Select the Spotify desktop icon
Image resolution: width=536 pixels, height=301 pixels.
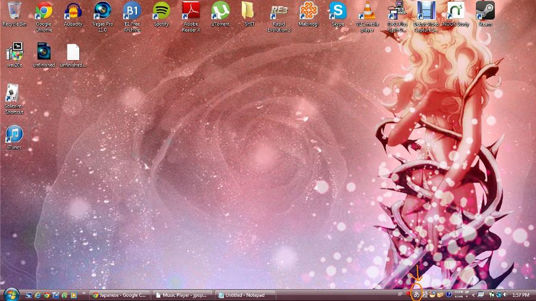[x=161, y=12]
